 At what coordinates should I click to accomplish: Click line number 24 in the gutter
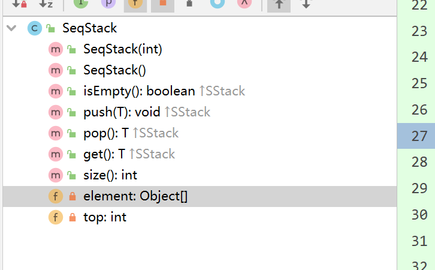point(419,58)
